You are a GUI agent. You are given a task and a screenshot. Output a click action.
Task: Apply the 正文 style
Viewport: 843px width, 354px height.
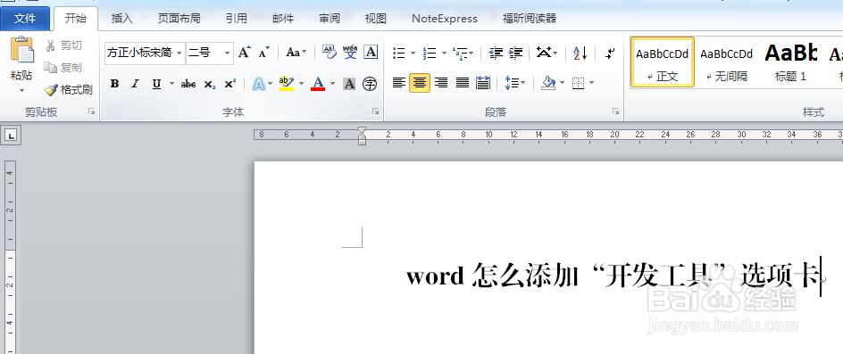click(x=663, y=62)
